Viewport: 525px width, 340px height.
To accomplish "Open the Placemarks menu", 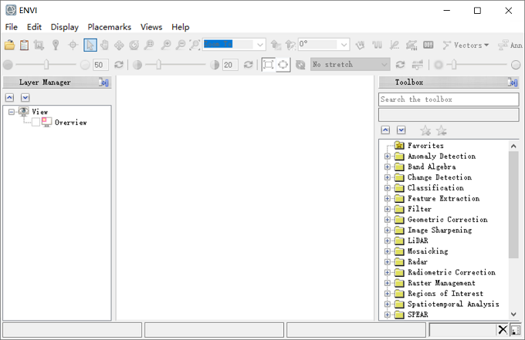I will pyautogui.click(x=109, y=27).
